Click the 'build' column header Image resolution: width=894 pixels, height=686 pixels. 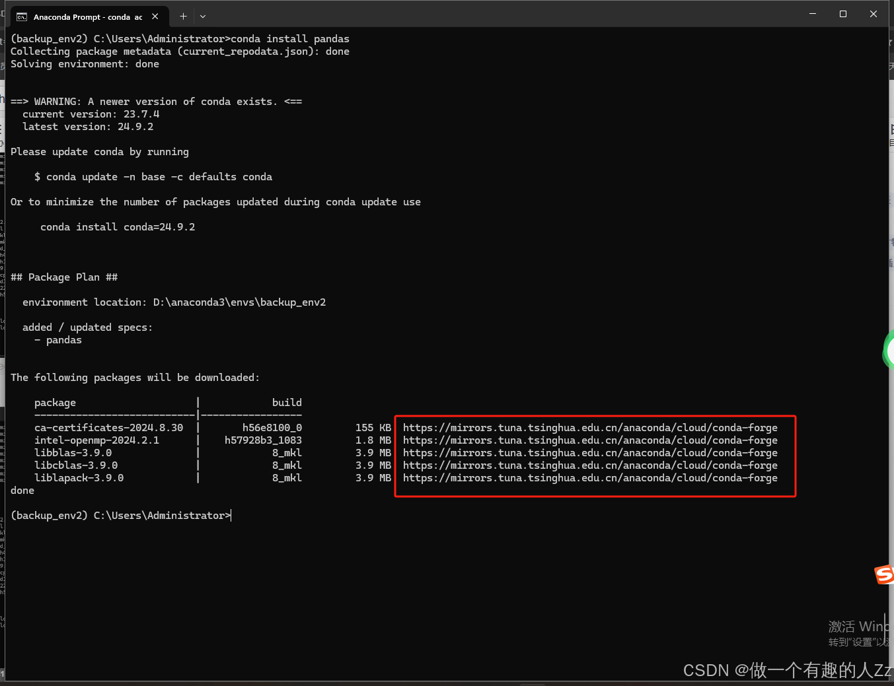287,403
